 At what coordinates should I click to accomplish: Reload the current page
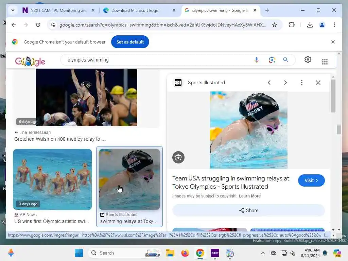click(x=38, y=25)
